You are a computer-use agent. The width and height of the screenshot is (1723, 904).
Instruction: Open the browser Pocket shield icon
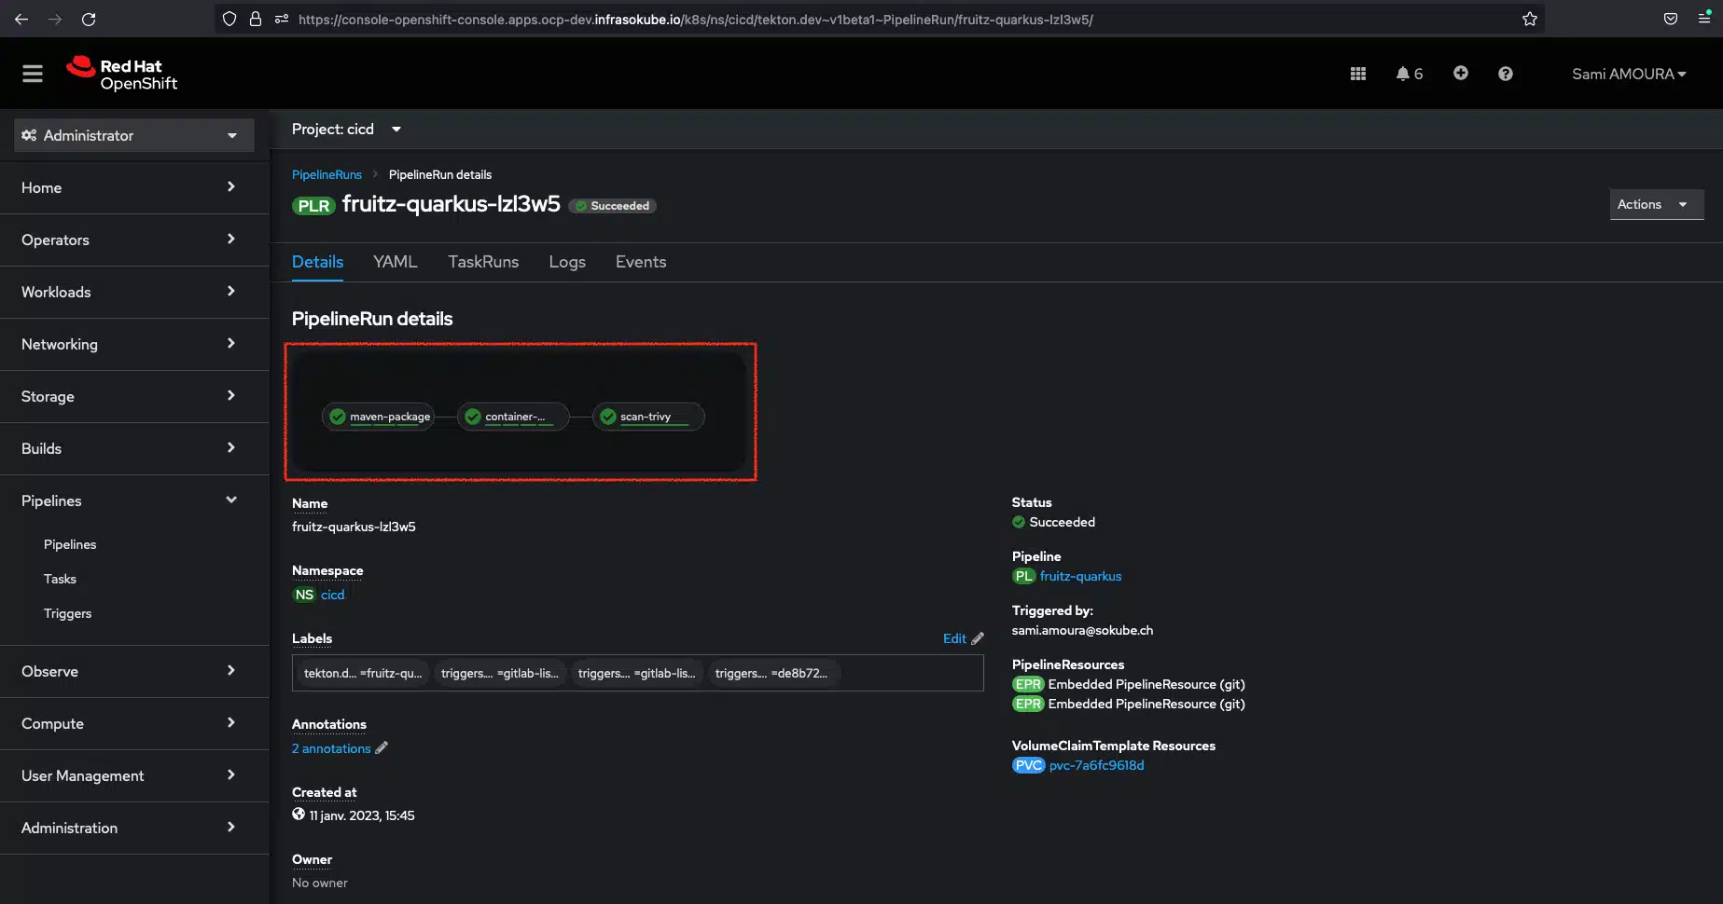coord(1671,19)
